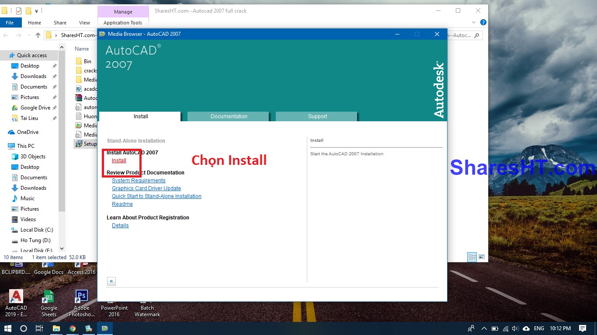Click the Explorer Forward arrow
The height and width of the screenshot is (335, 597).
click(x=18, y=35)
